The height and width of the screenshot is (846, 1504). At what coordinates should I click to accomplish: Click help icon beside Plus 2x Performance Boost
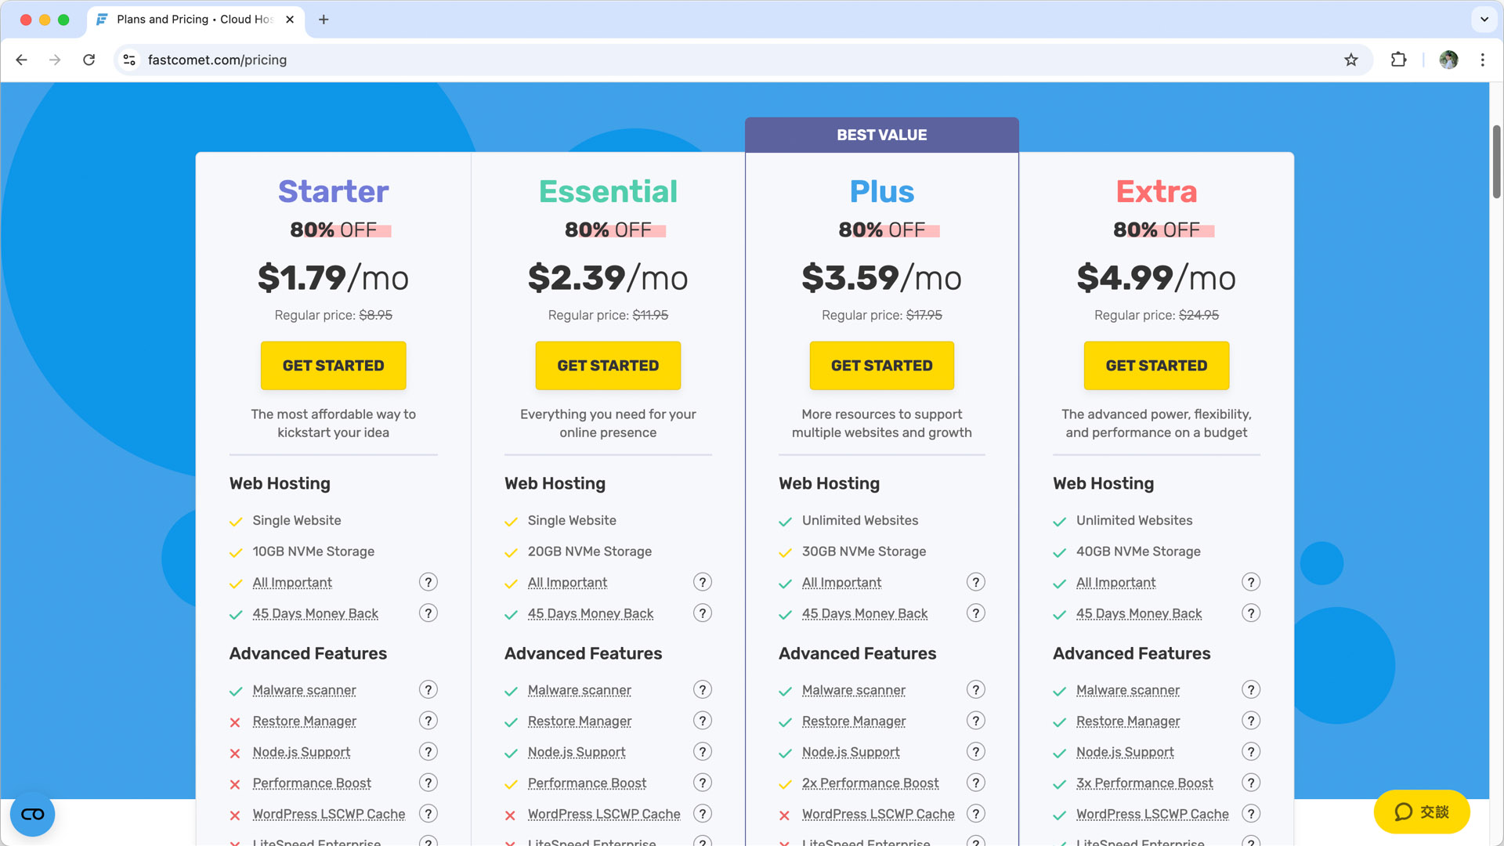click(975, 783)
